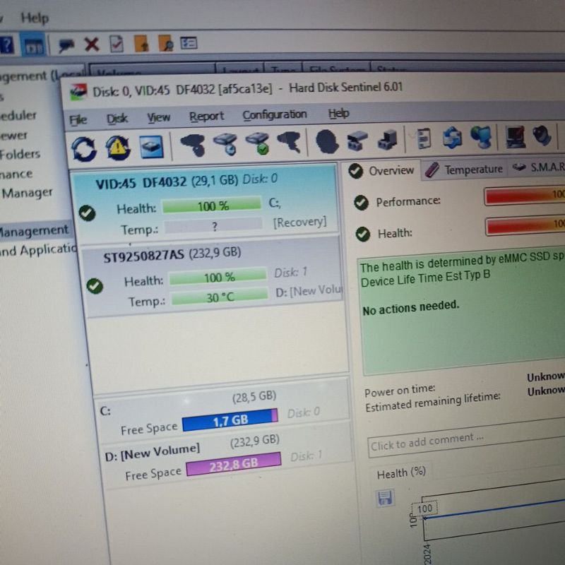565x565 pixels.
Task: Click the red X icon in Computer Management toolbar
Action: coord(92,44)
